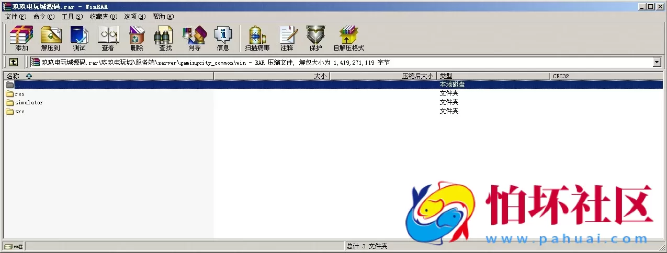Expand the address path dropdown arrow
Screen dimensions: 667x253
pyautogui.click(x=657, y=62)
